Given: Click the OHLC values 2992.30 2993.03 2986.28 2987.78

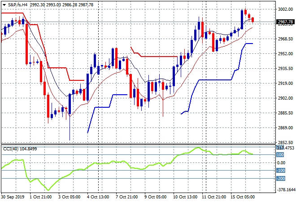Looking at the screenshot, I should click(x=62, y=5).
